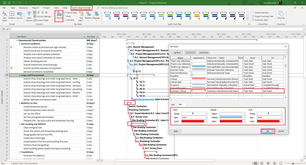Select the Text tab in Bar Styles
This screenshot has width=306, height=165.
(173, 104)
